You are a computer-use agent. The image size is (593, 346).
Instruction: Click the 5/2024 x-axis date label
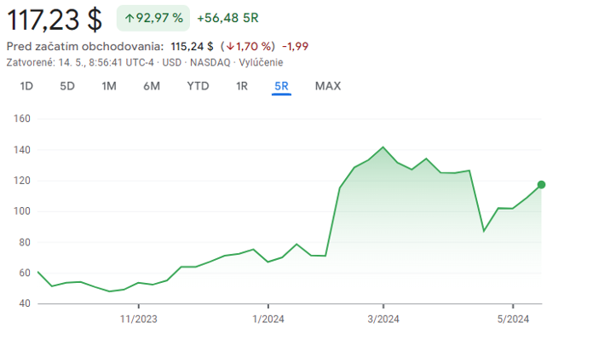[x=512, y=320]
